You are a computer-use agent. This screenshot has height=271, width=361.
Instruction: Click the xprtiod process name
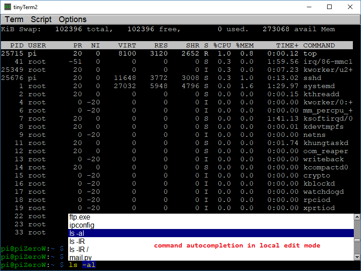click(319, 208)
